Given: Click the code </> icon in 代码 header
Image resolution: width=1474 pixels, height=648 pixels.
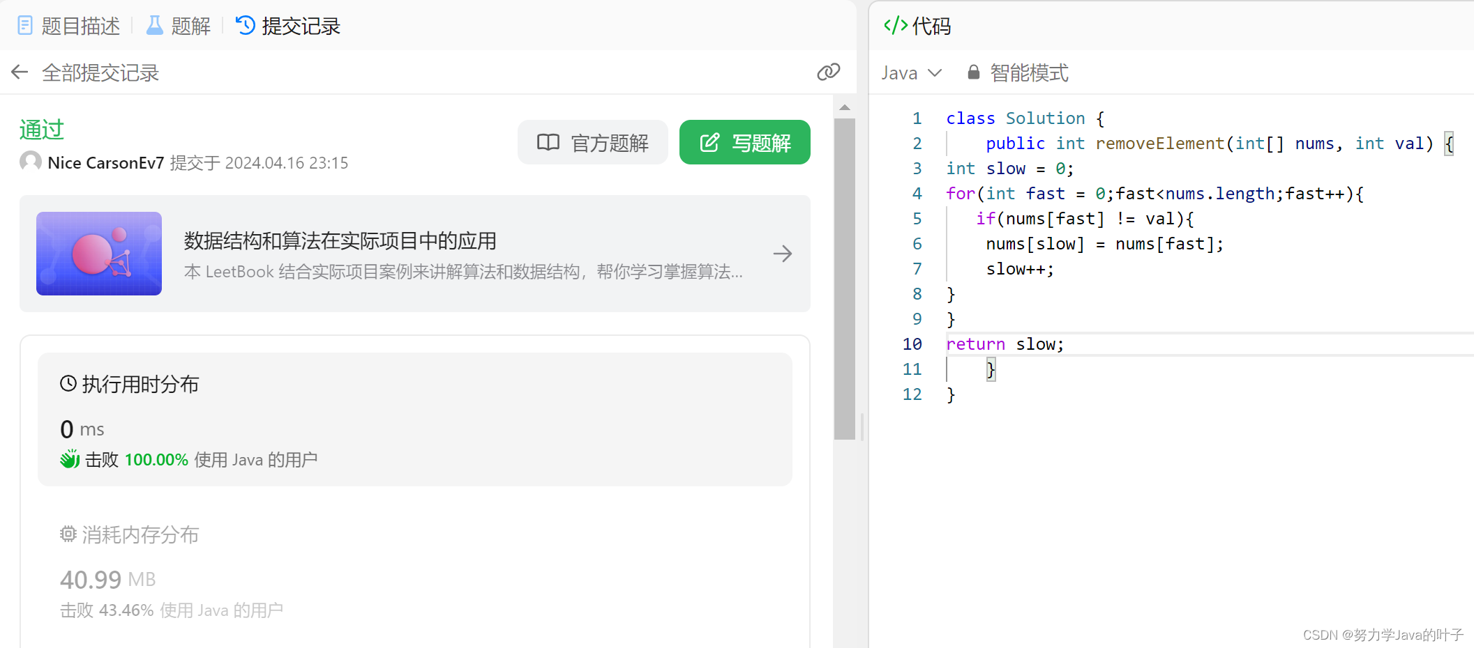Looking at the screenshot, I should pyautogui.click(x=895, y=25).
